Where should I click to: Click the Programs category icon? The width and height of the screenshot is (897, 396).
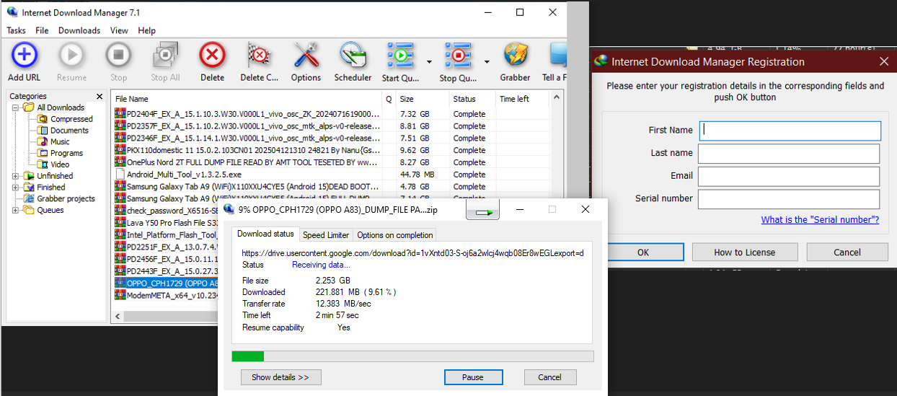click(43, 153)
